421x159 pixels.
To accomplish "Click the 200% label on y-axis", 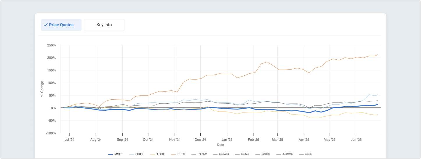I will click(51, 58).
